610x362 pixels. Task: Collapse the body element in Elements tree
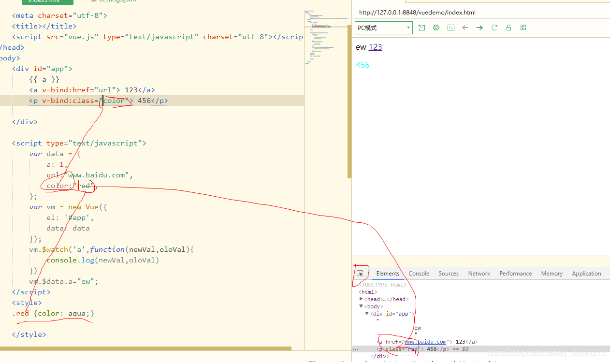(361, 306)
